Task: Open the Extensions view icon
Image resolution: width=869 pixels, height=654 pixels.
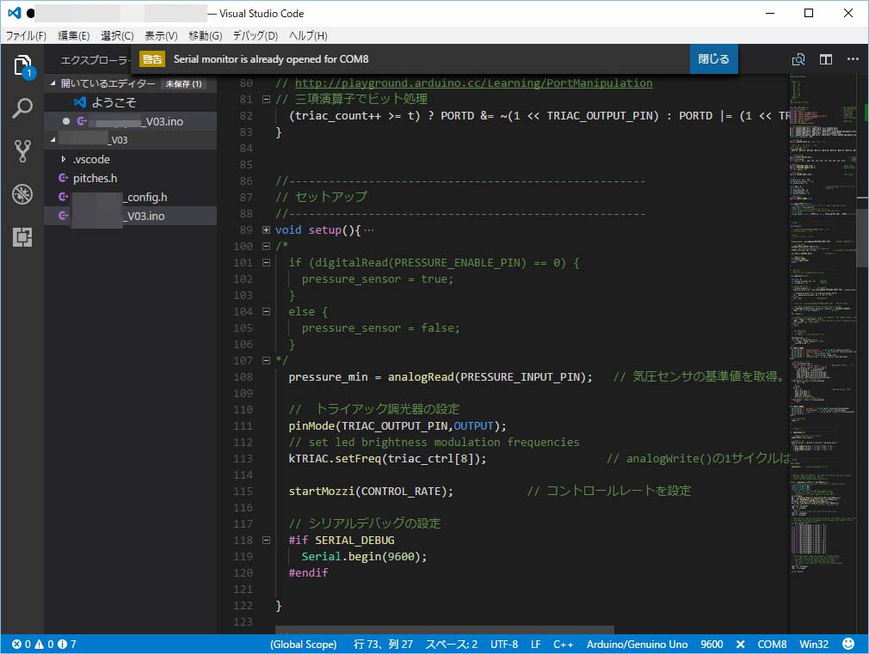Action: [22, 237]
